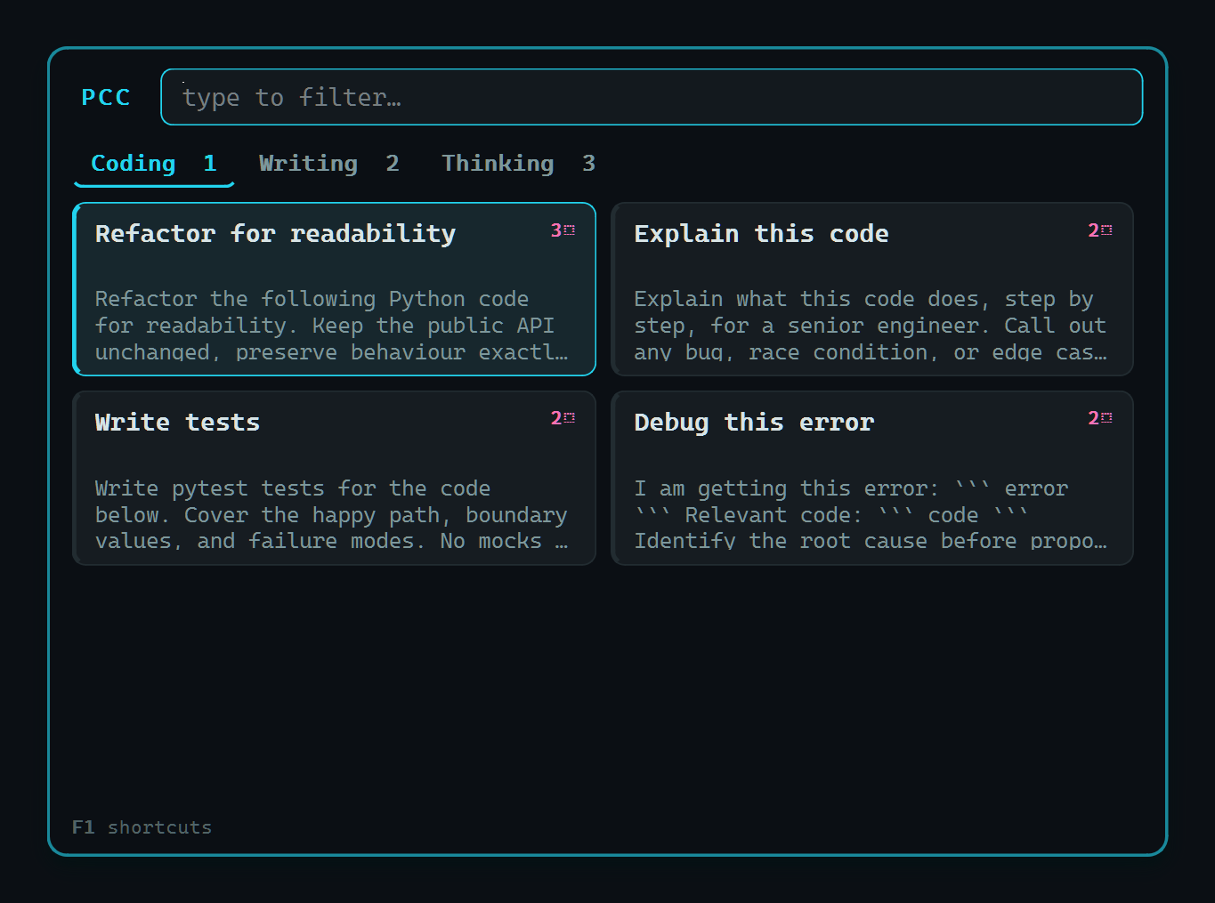Screen dimensions: 1215x903
Task: Click the 3 badge on the Refactor card
Action: 563,230
